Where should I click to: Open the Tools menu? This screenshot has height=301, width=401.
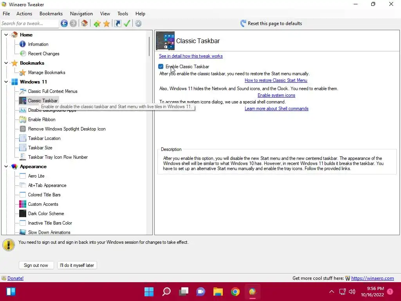pos(123,14)
